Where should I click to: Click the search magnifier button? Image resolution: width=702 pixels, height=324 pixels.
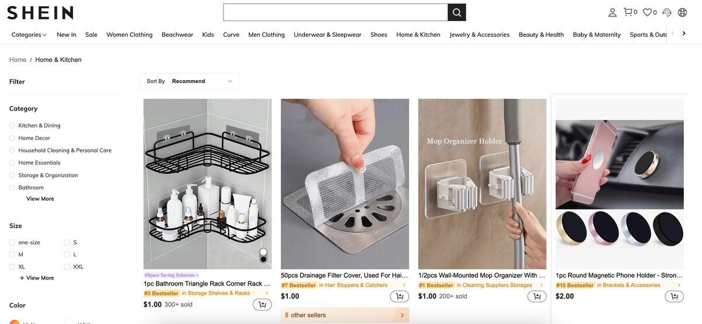point(457,12)
